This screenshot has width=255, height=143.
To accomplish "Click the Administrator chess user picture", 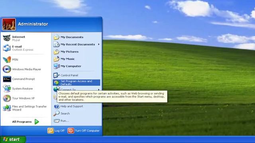I will coord(9,24).
